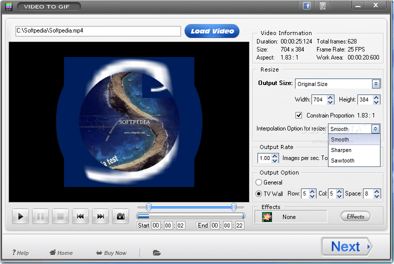Click the Space number field
Viewport: 394px width, 264px height.
(368, 193)
